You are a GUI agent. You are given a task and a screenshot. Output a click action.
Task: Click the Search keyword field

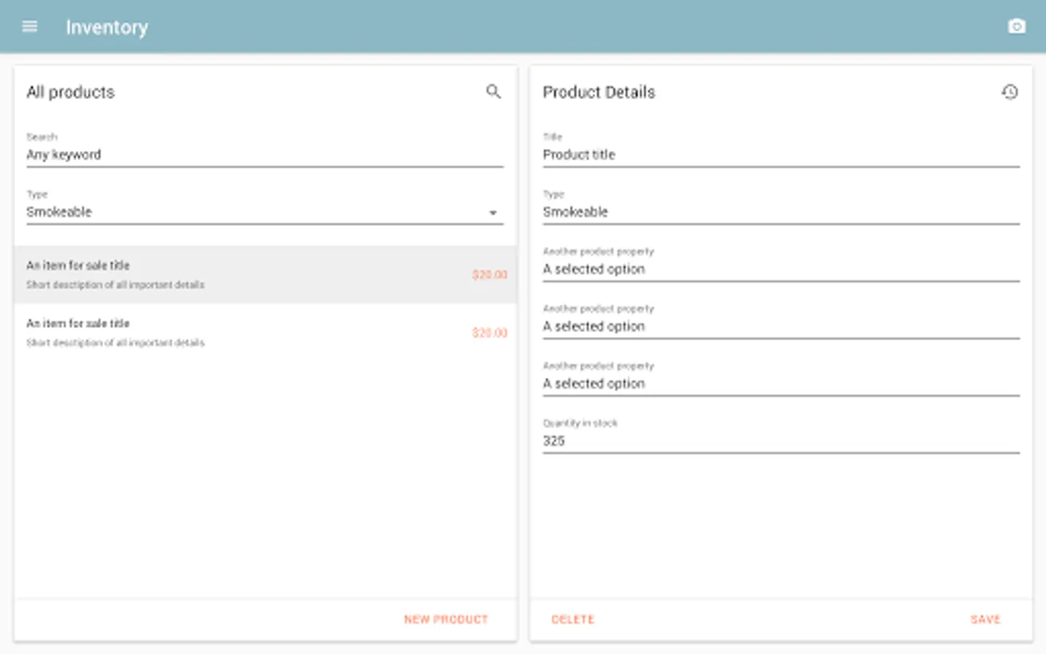point(264,155)
